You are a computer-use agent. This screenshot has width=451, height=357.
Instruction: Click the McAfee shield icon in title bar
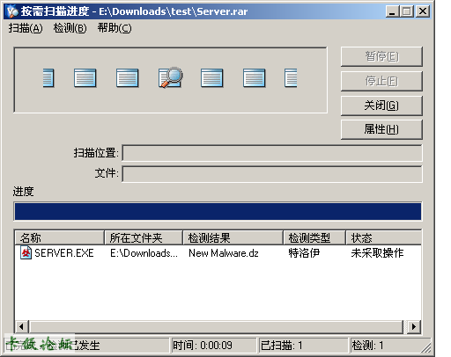[x=12, y=11]
